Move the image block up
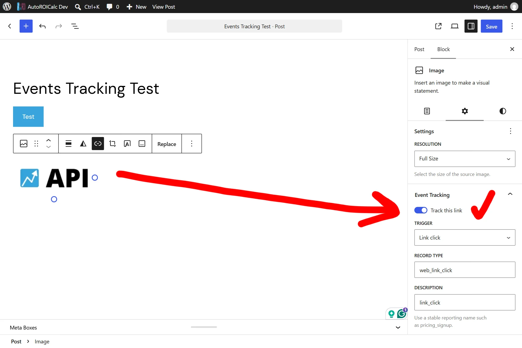This screenshot has width=522, height=348. (x=48, y=140)
